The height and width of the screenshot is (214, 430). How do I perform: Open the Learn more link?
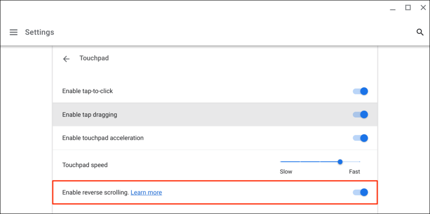[x=146, y=193]
